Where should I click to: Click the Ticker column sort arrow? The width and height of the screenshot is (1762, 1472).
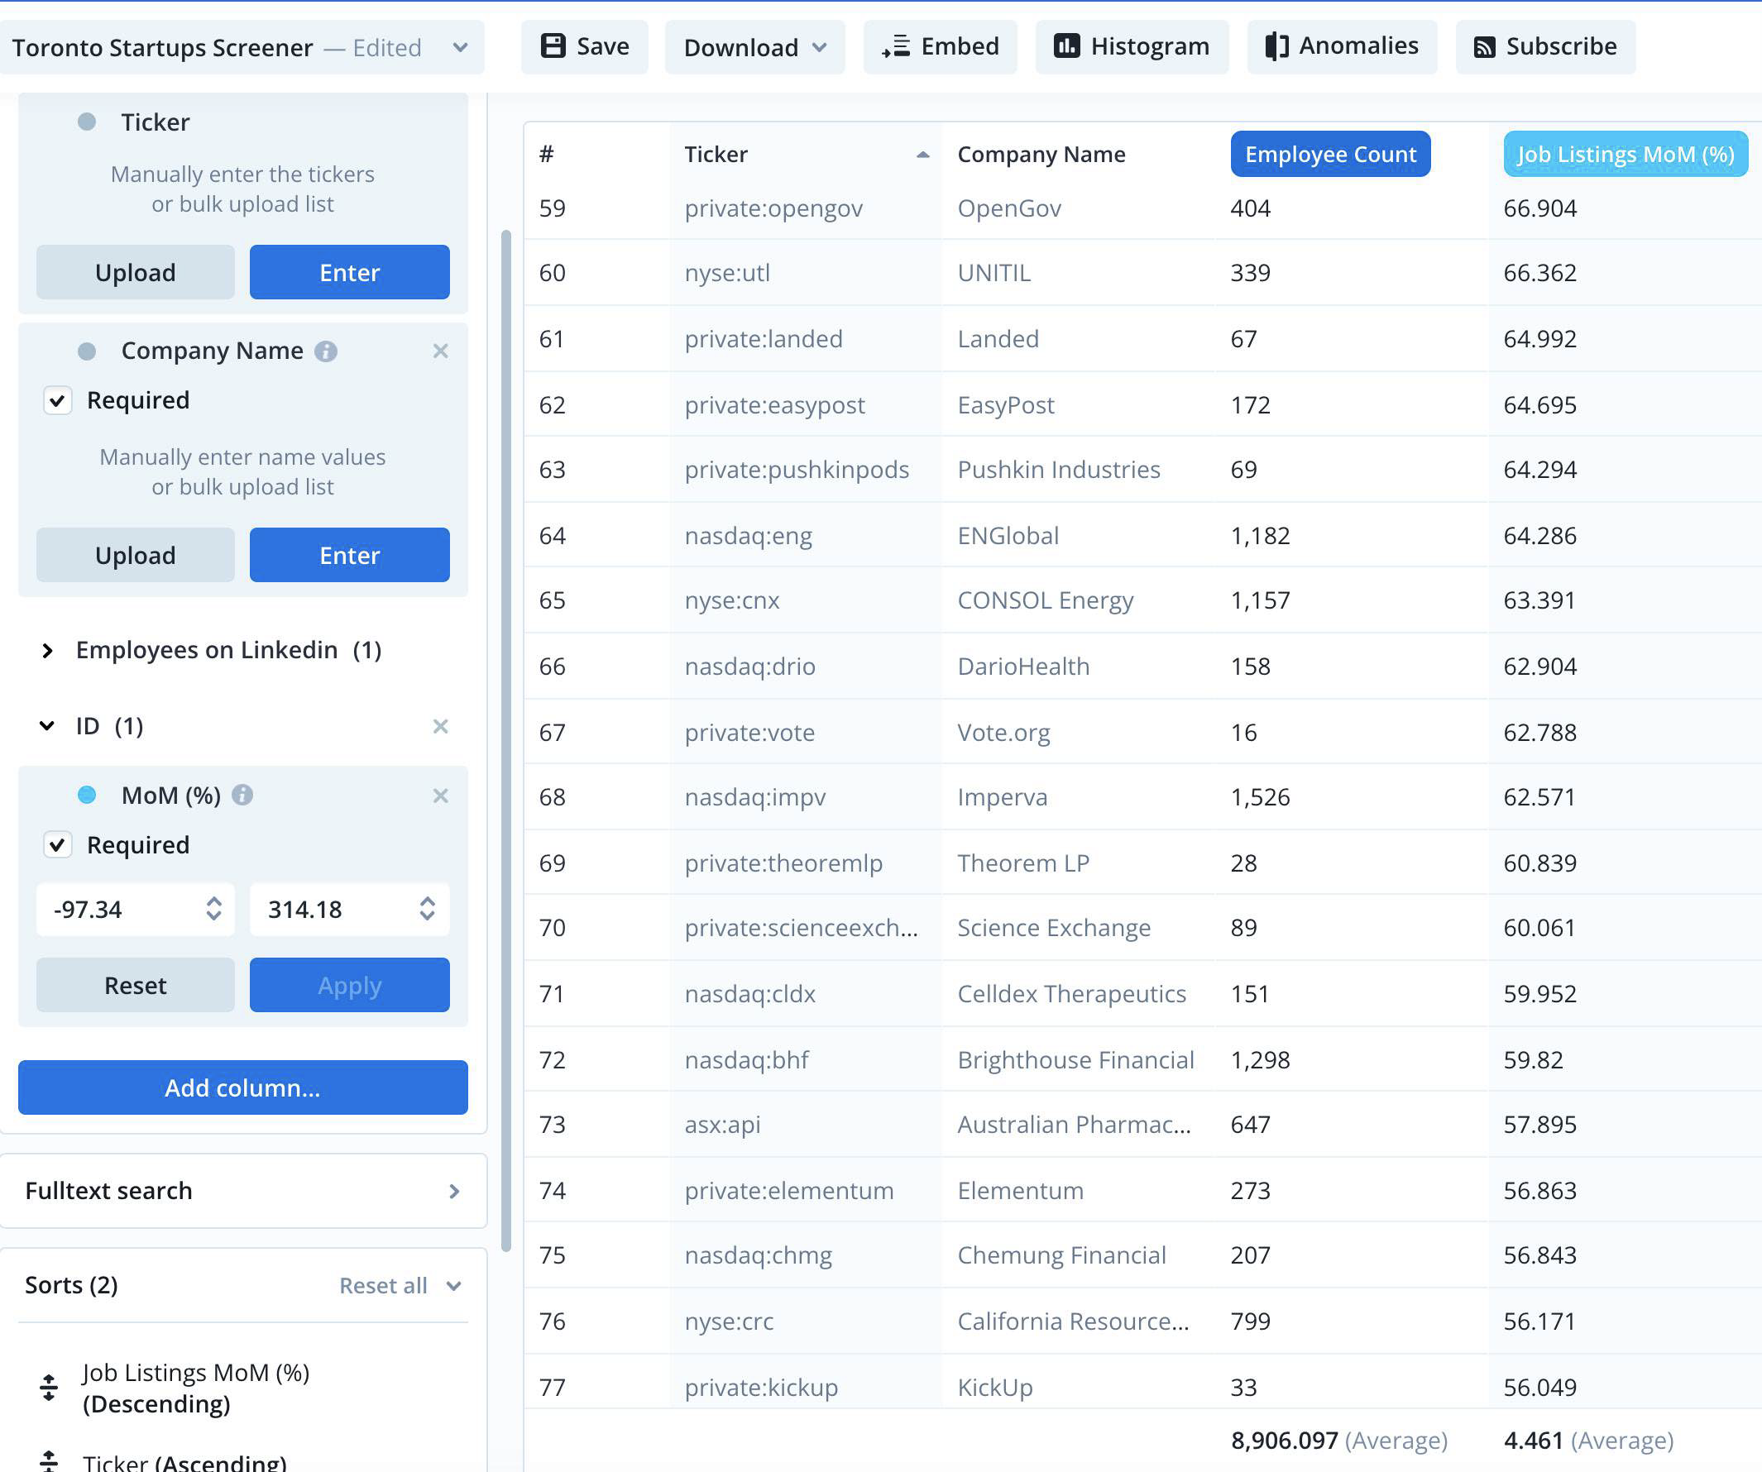(923, 155)
